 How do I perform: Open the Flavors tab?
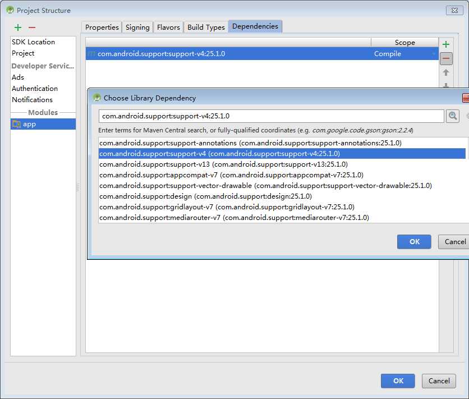[x=168, y=27]
